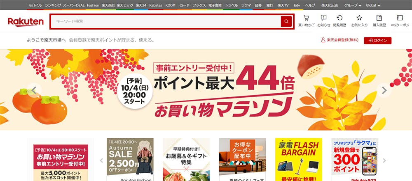
Task: Open the notifications speech bubble icon
Action: click(324, 18)
